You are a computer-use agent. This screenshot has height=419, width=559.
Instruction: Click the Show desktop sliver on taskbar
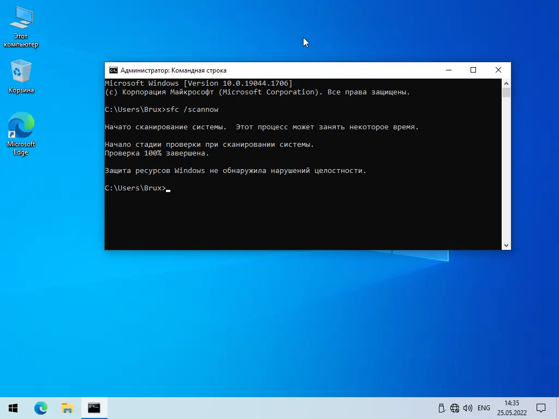coord(557,408)
